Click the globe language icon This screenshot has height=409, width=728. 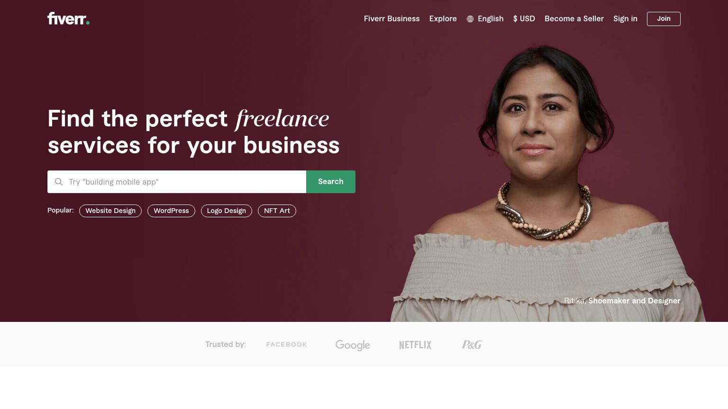[x=470, y=19]
